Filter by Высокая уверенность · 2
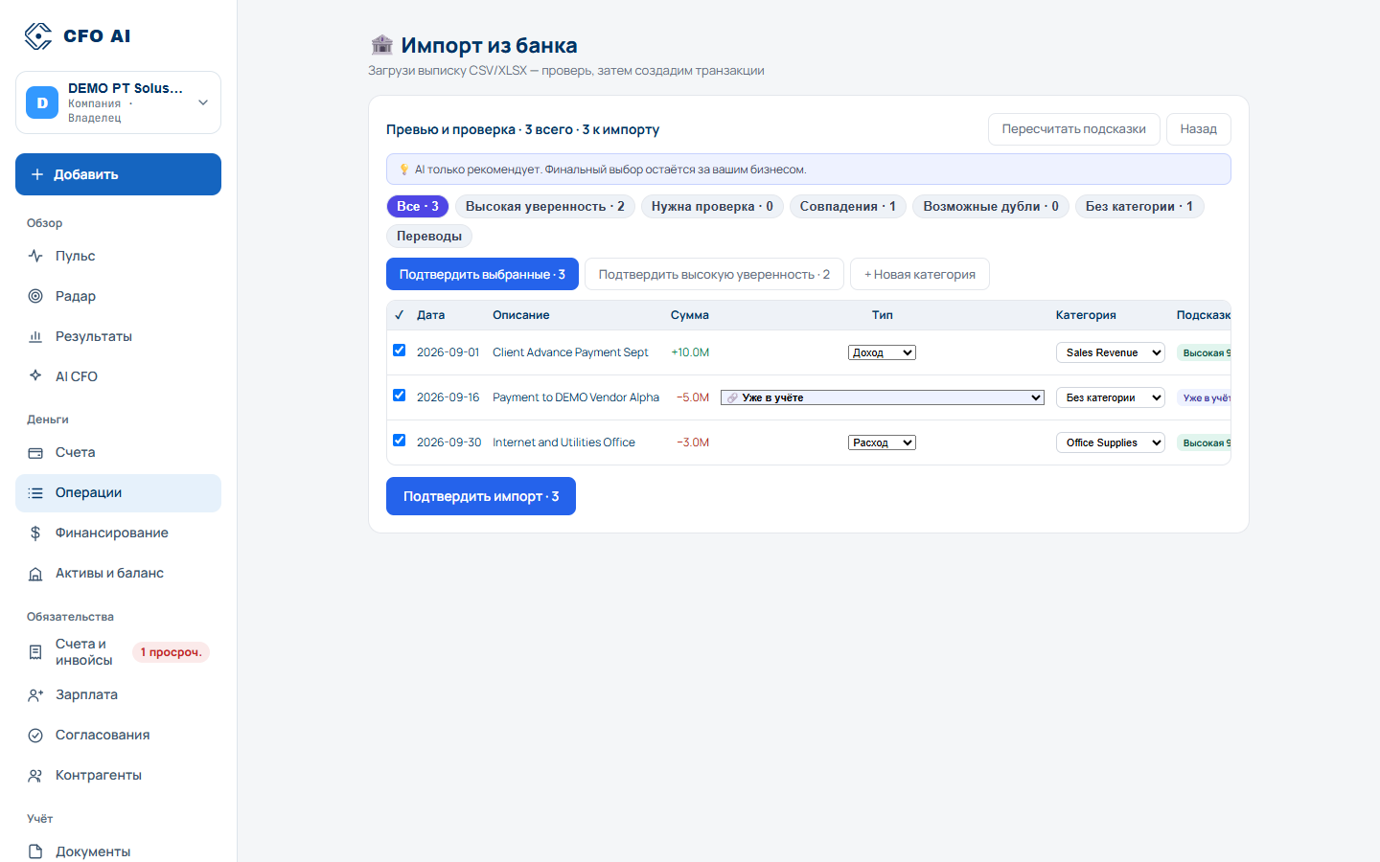 click(545, 207)
